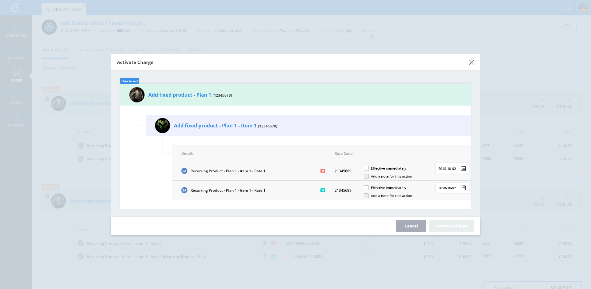Screen dimensions: 591x289
Task: Open the calendar picker in second rate row
Action: click(x=463, y=188)
